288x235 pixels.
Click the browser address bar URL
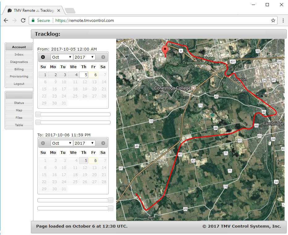pos(84,20)
